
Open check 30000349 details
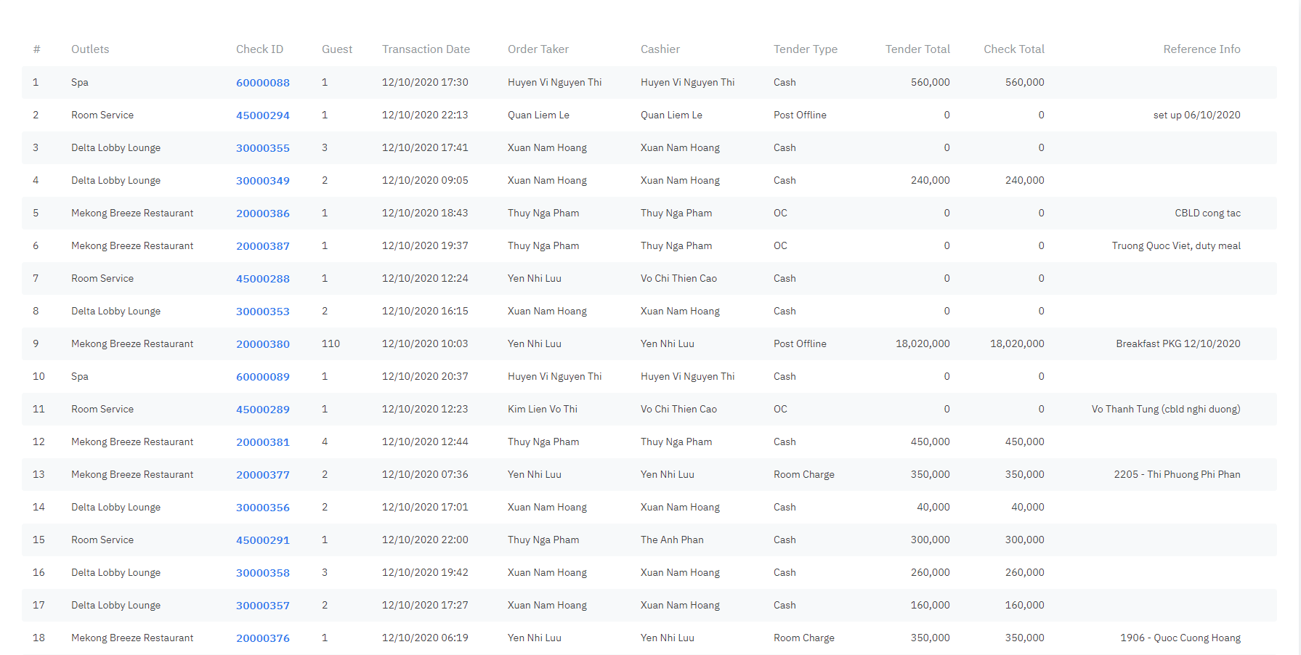pos(262,181)
